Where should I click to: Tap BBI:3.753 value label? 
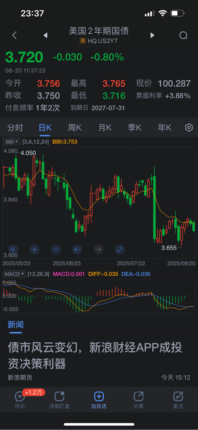click(65, 142)
